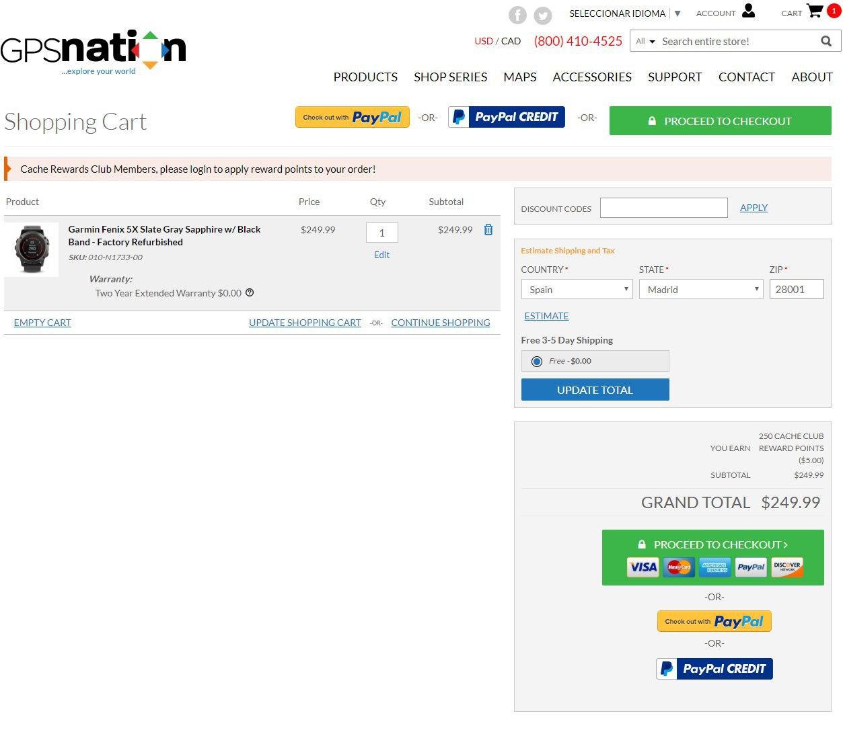Focus the ZIP code field

coord(797,289)
